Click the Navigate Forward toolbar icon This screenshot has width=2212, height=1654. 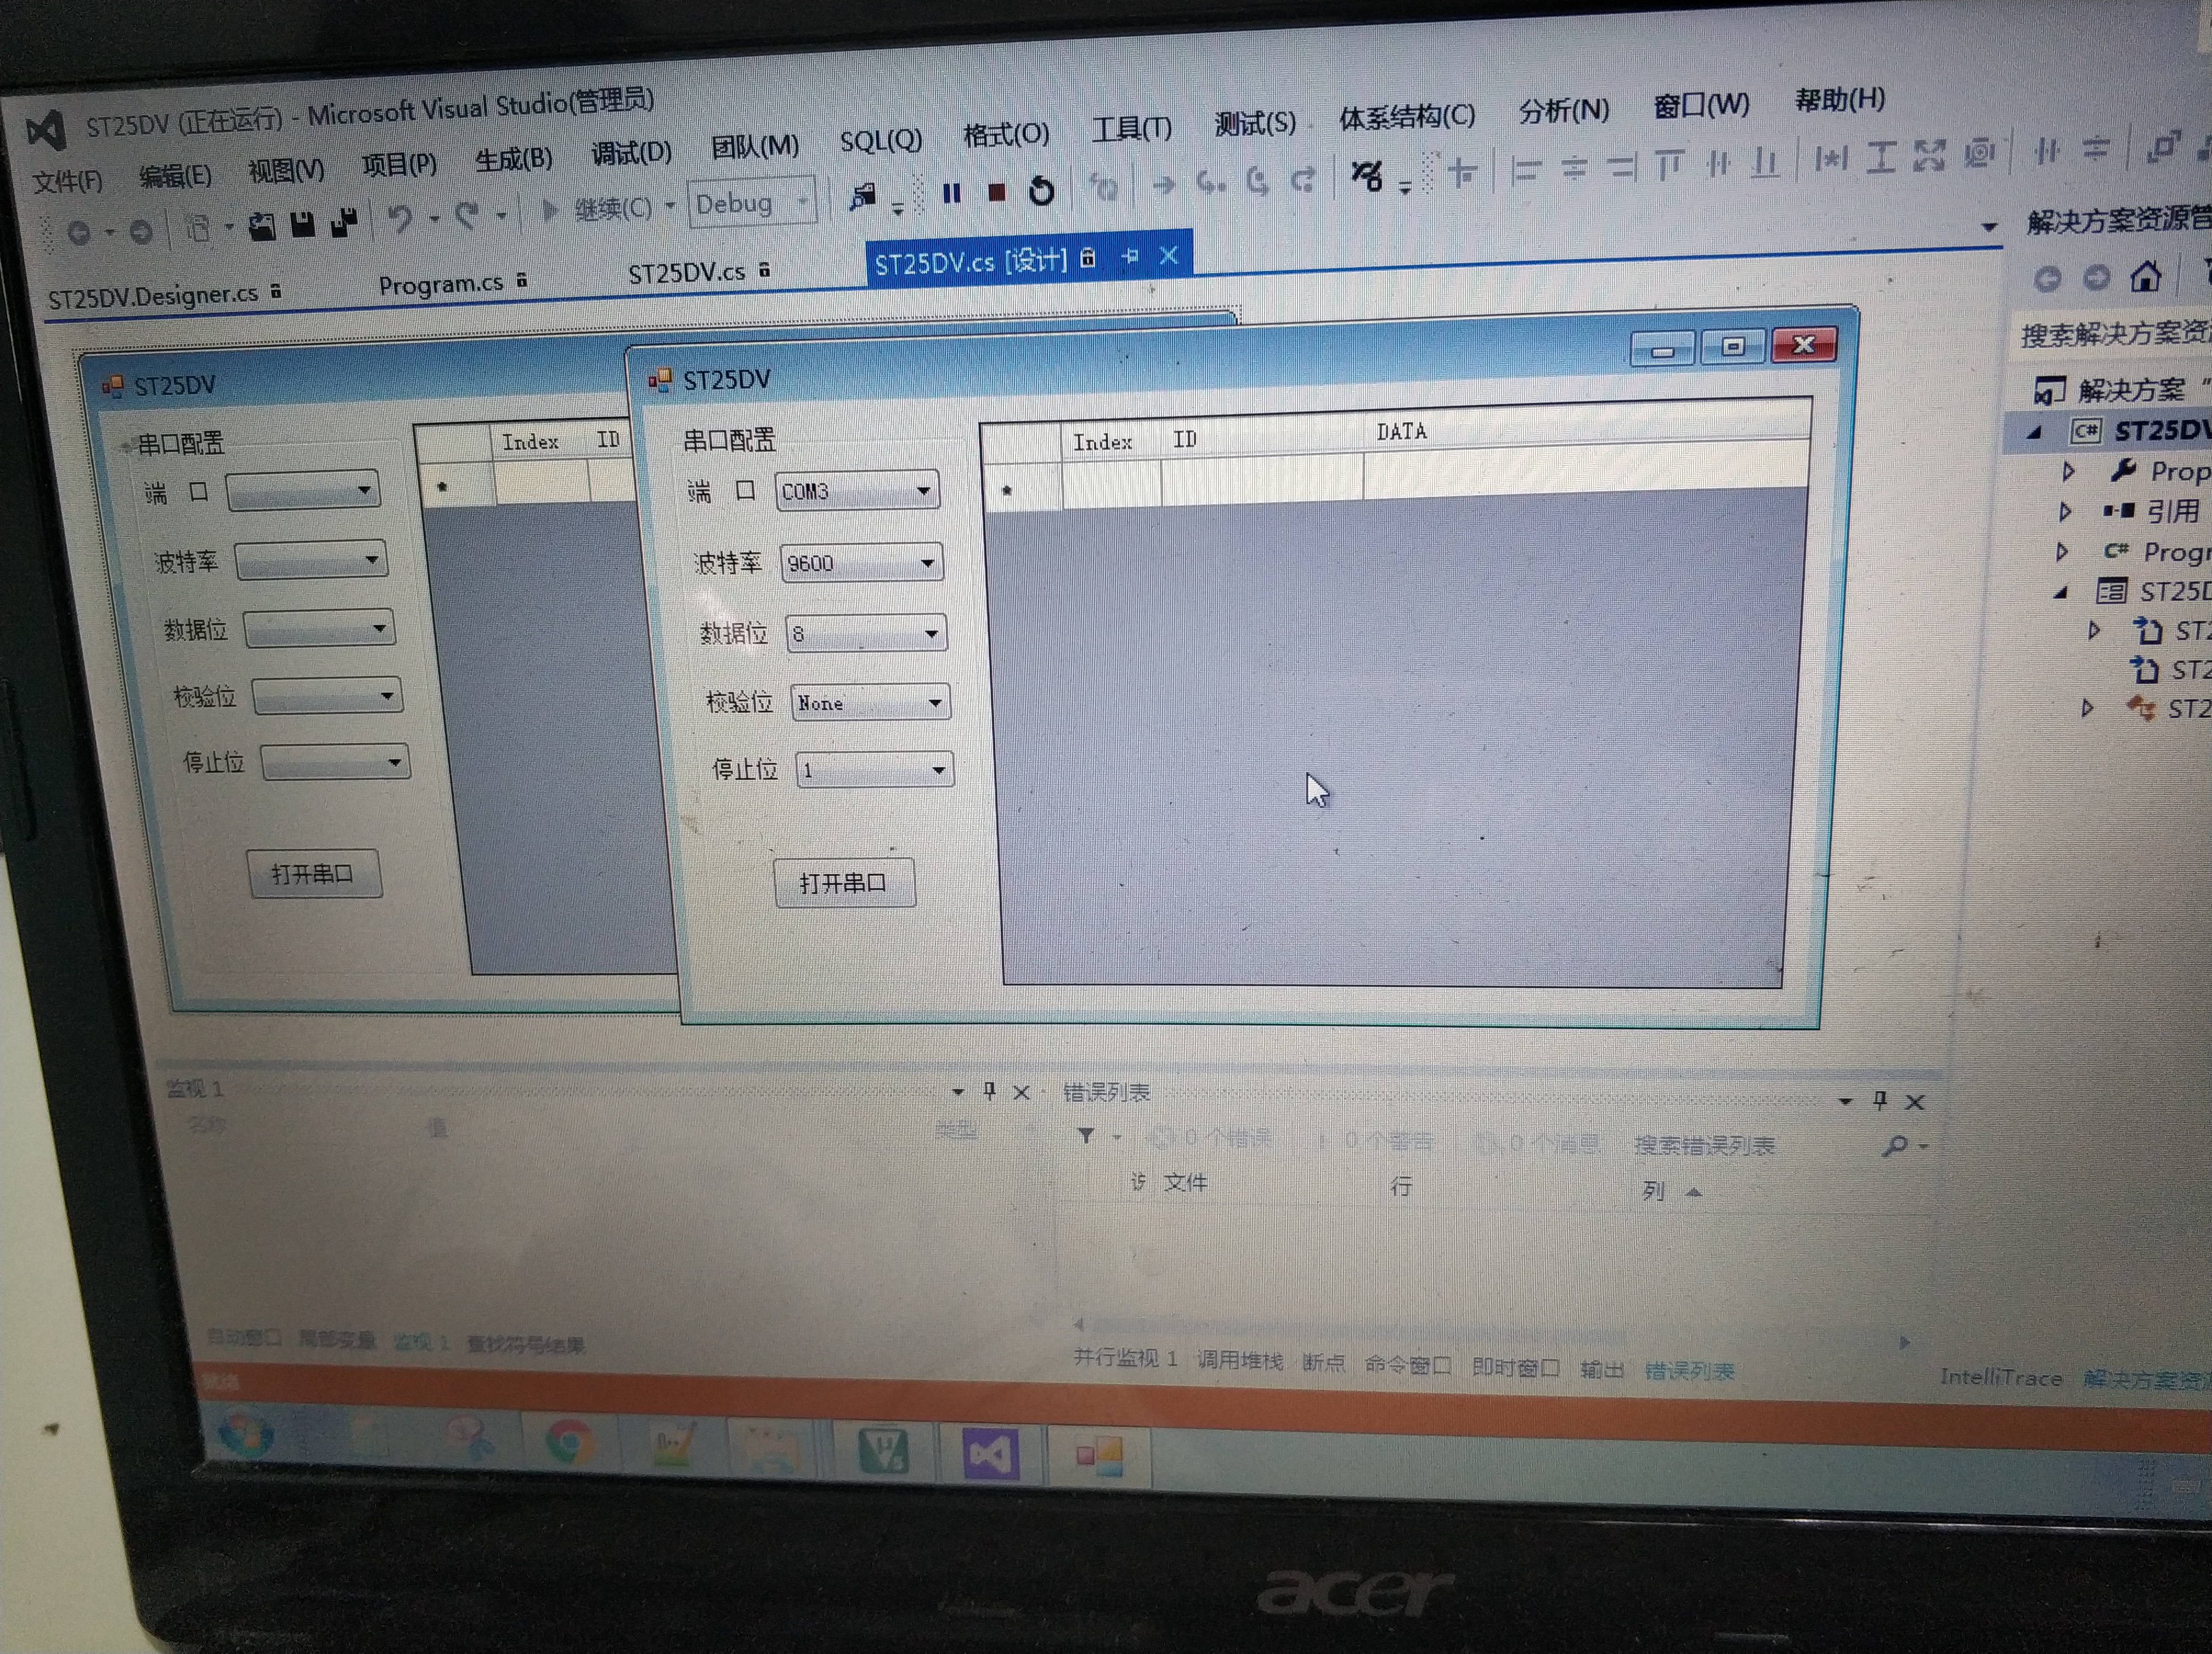tap(141, 231)
